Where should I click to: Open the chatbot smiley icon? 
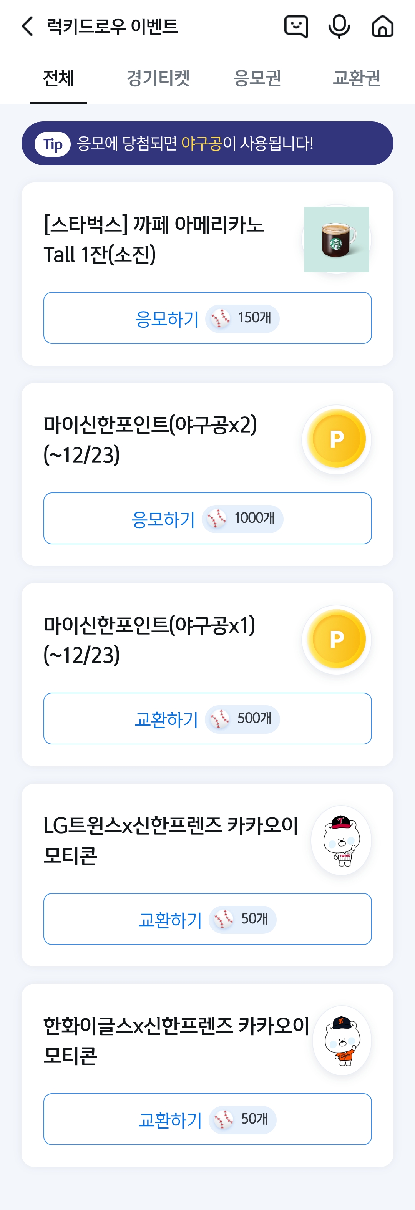[296, 26]
